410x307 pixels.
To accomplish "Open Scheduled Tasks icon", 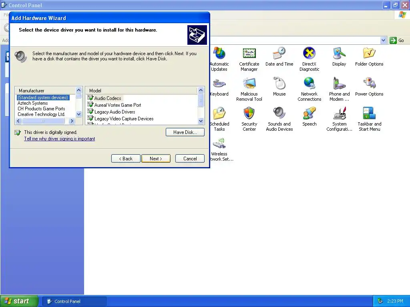I will (219, 114).
